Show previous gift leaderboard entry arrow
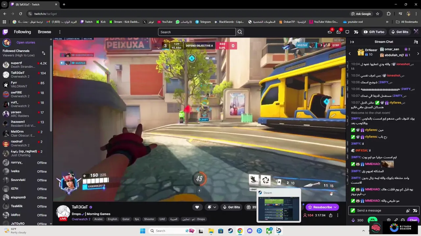This screenshot has height=236, width=421. [x=350, y=53]
